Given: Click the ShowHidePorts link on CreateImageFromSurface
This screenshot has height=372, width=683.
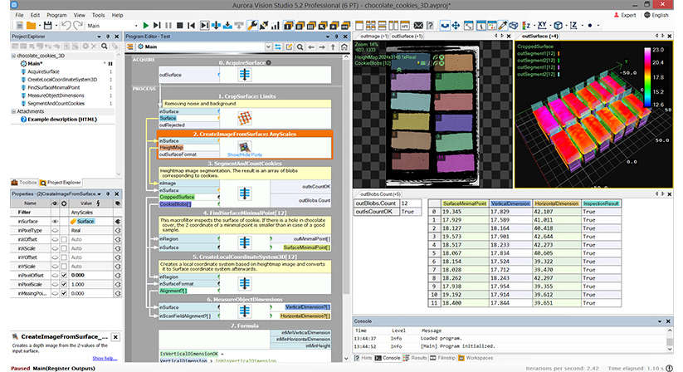Looking at the screenshot, I should click(245, 154).
